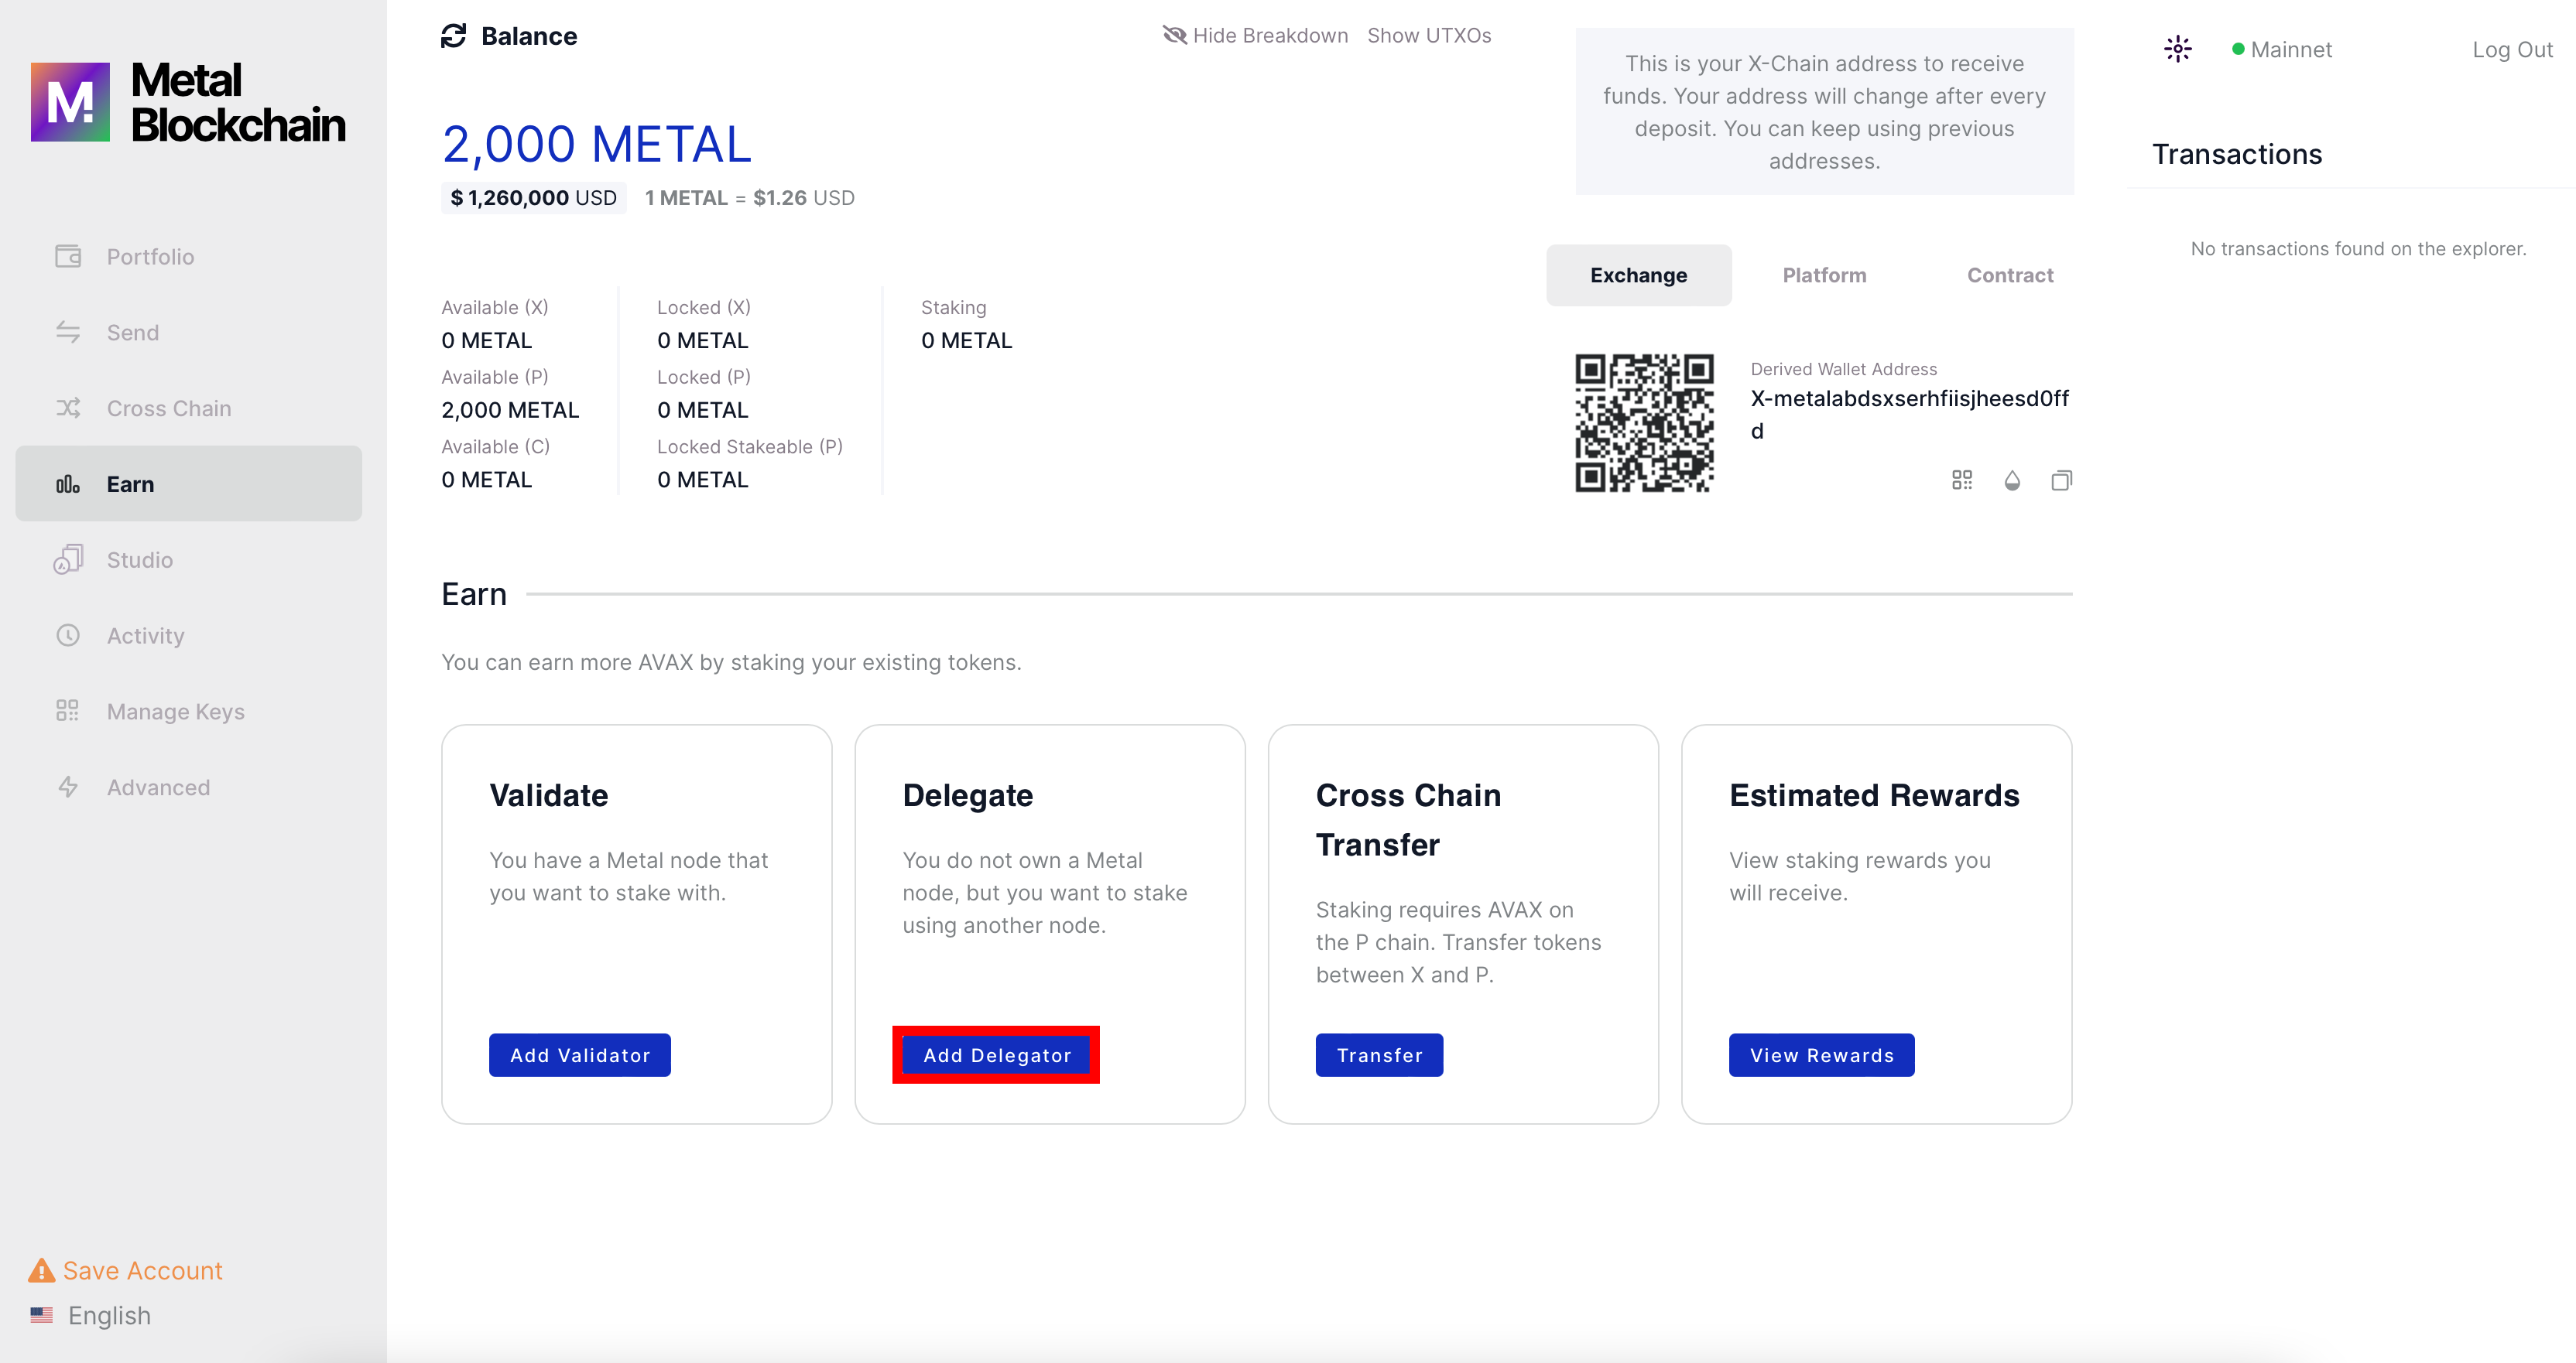Click the Add Validator button
The height and width of the screenshot is (1363, 2576).
579,1055
